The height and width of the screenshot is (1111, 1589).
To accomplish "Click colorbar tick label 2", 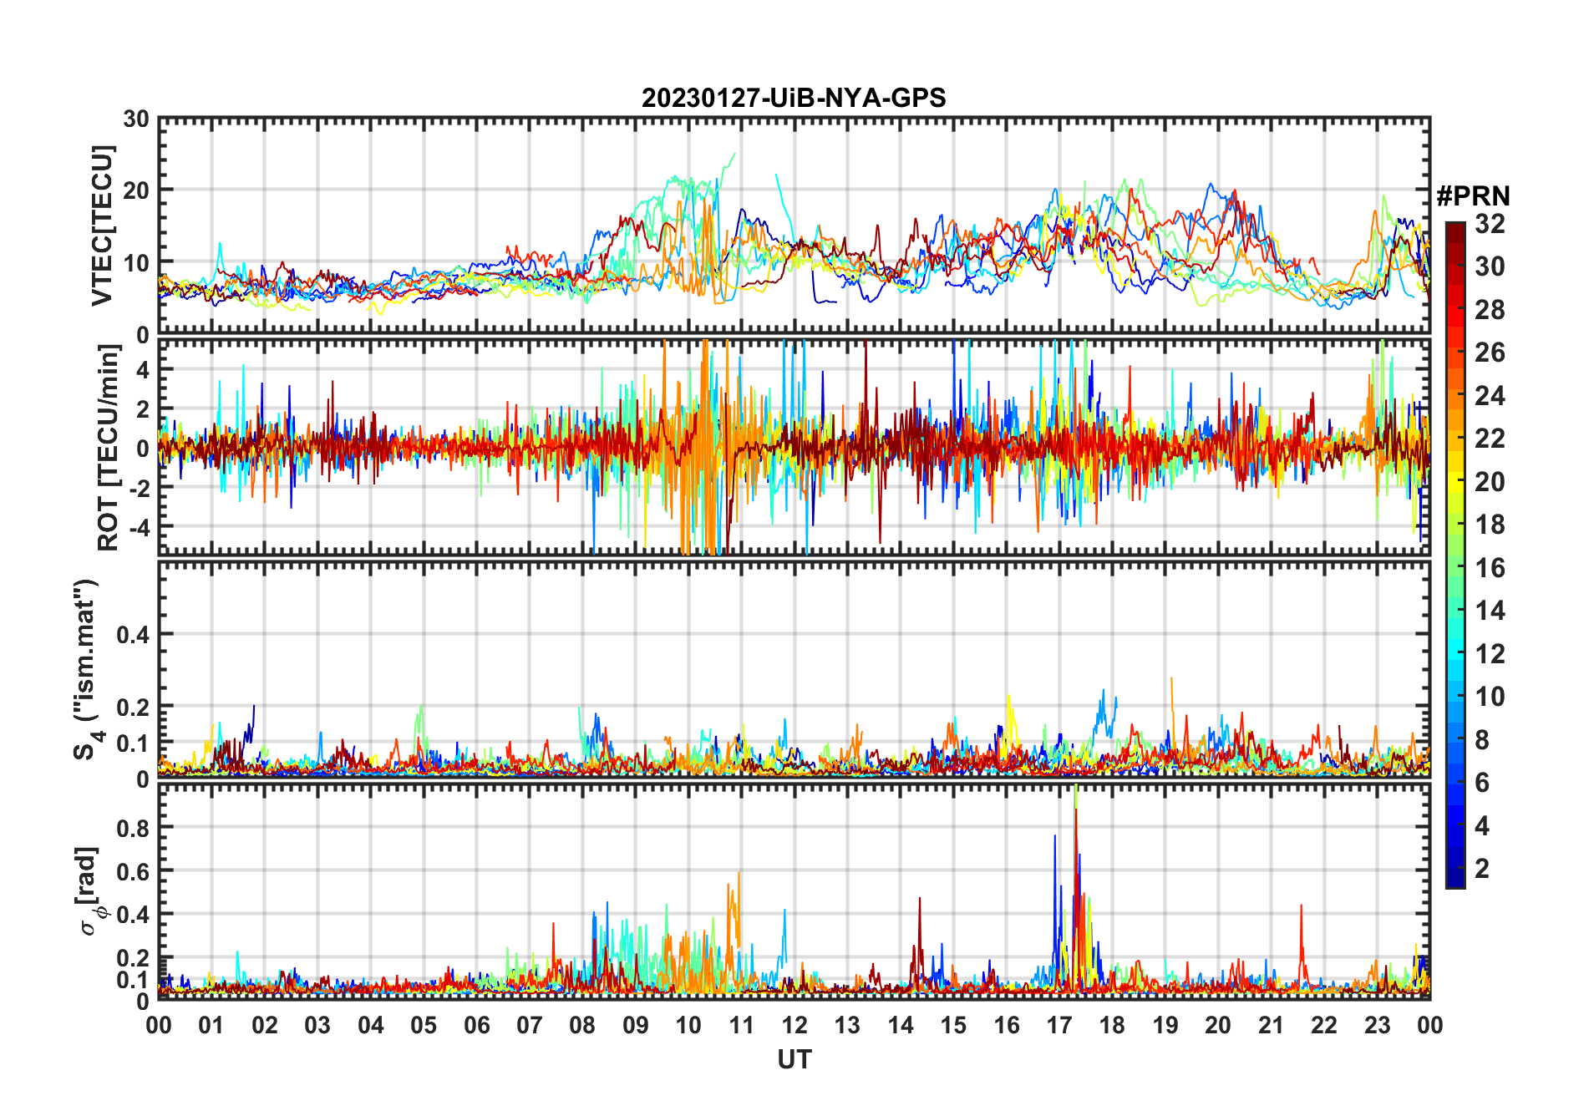I will coord(1482,869).
